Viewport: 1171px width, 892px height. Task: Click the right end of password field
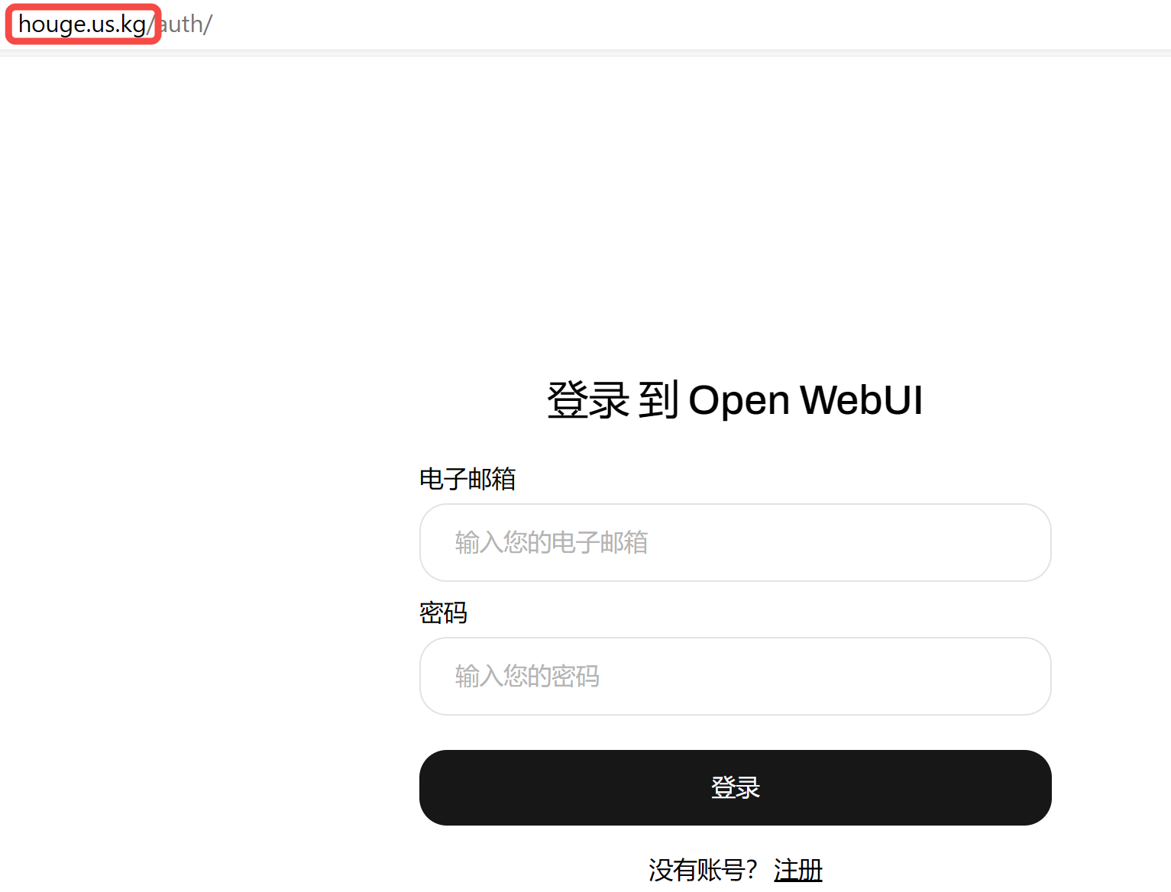(1024, 676)
